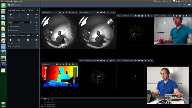Screen dimensions: 192x108
Task: Pause the D435 Depth stream
Action: tap(63, 64)
